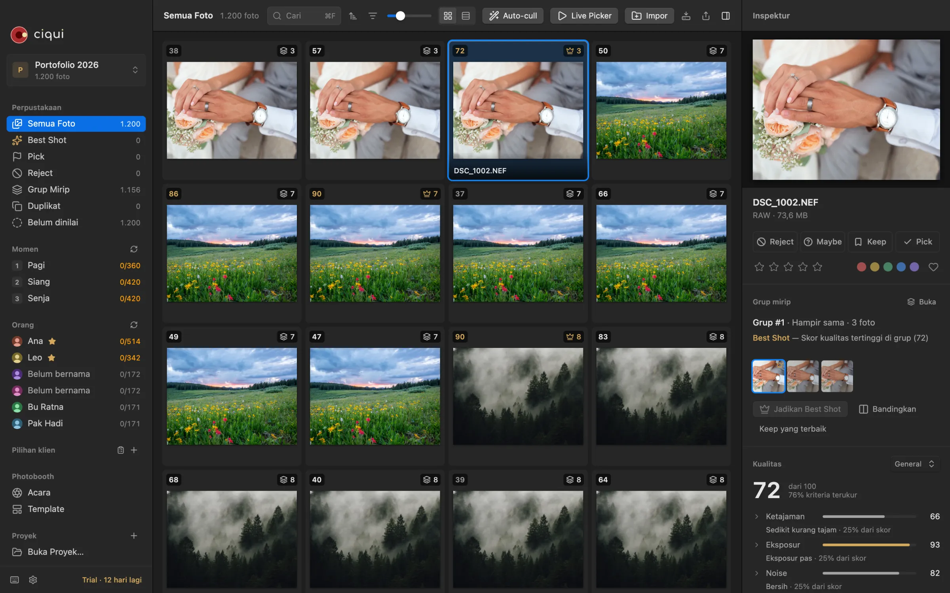Click Bandingkan to compare group photos
The width and height of the screenshot is (950, 593).
pos(887,409)
